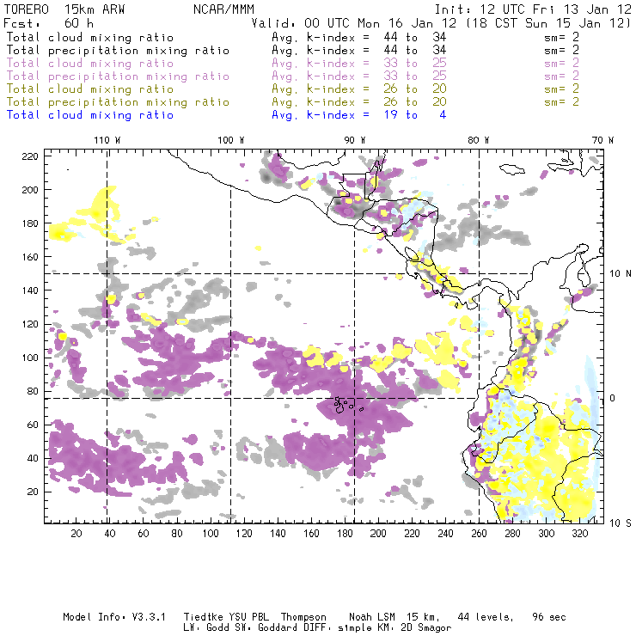Screen dimensions: 636x636
Task: Click '2D Smagor' in bottom footer line
Action: [426, 628]
